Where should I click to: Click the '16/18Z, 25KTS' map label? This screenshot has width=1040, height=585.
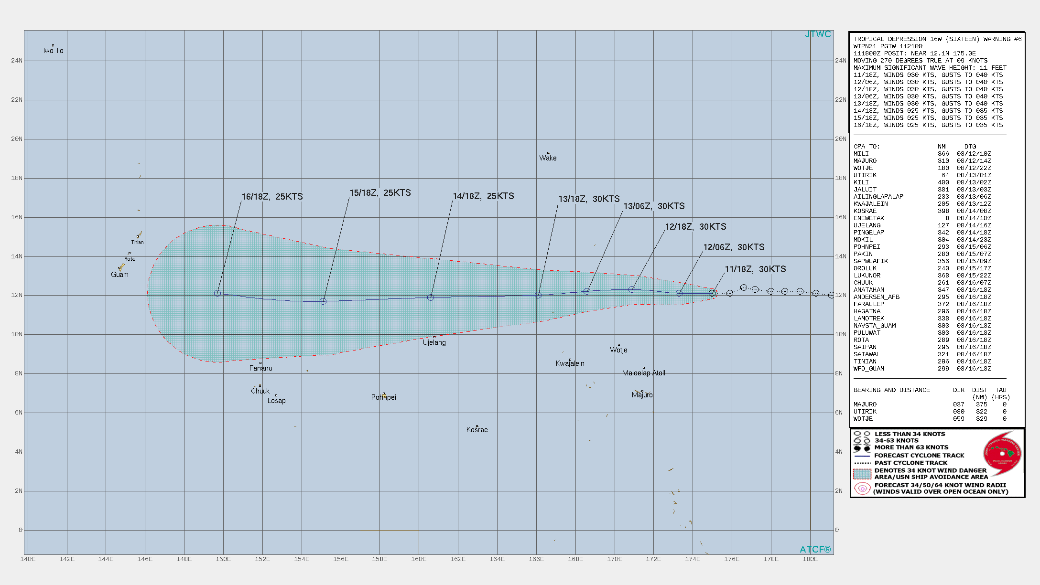click(272, 197)
